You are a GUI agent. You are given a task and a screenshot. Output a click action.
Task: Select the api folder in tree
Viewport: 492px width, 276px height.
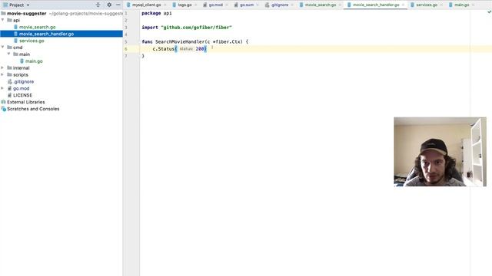[x=16, y=21]
